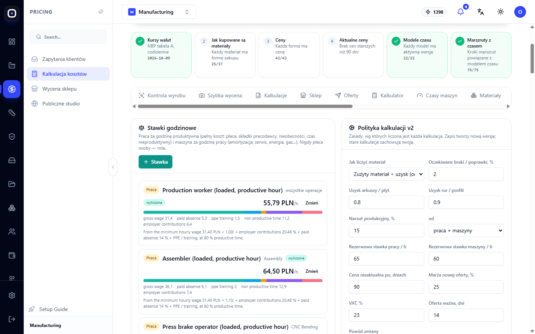Switch to the Szybka wycena tab
This screenshot has height=334, width=535.
[220, 95]
